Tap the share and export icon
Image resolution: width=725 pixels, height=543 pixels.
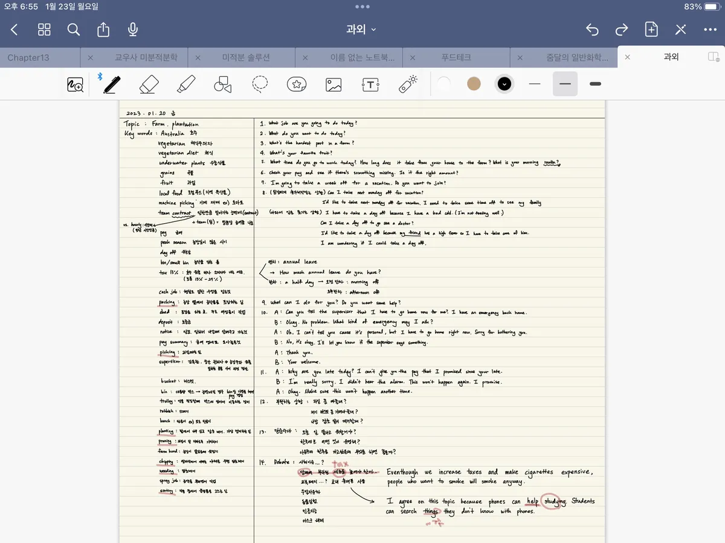coord(103,30)
